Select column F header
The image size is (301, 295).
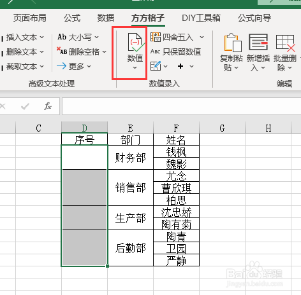tap(176, 128)
